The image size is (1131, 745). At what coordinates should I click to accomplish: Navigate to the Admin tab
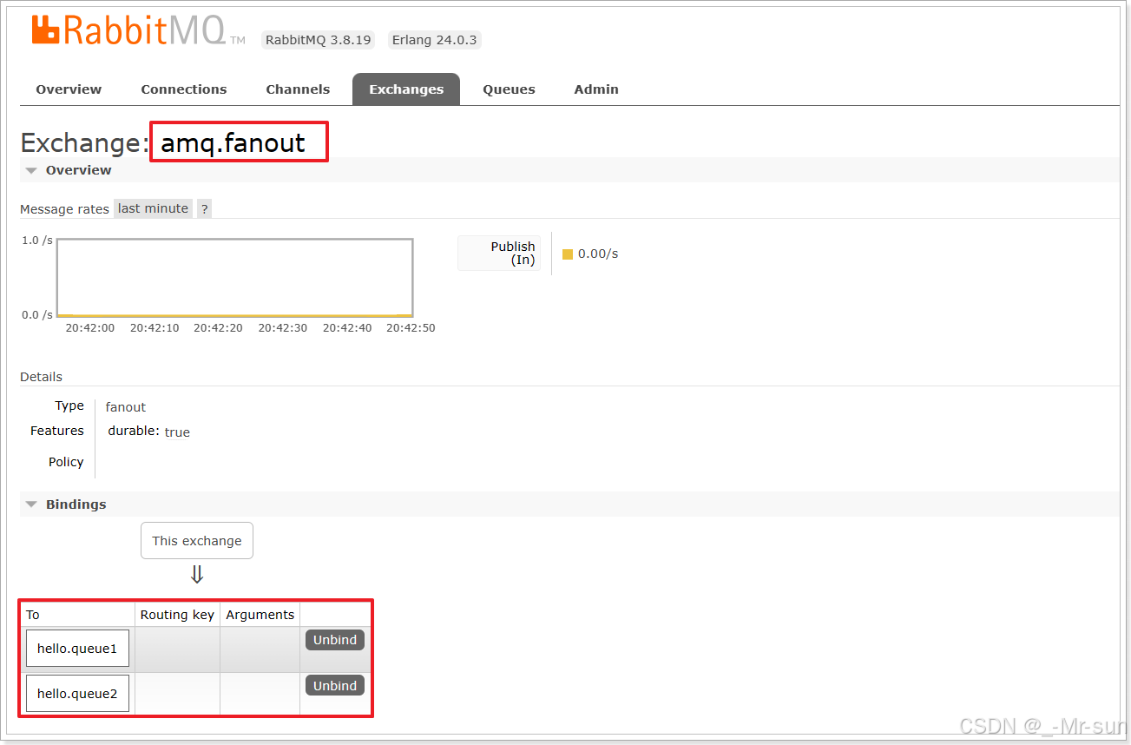coord(596,89)
